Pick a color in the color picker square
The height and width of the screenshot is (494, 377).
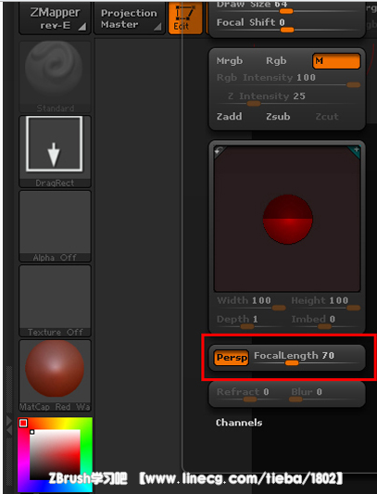pos(55,455)
